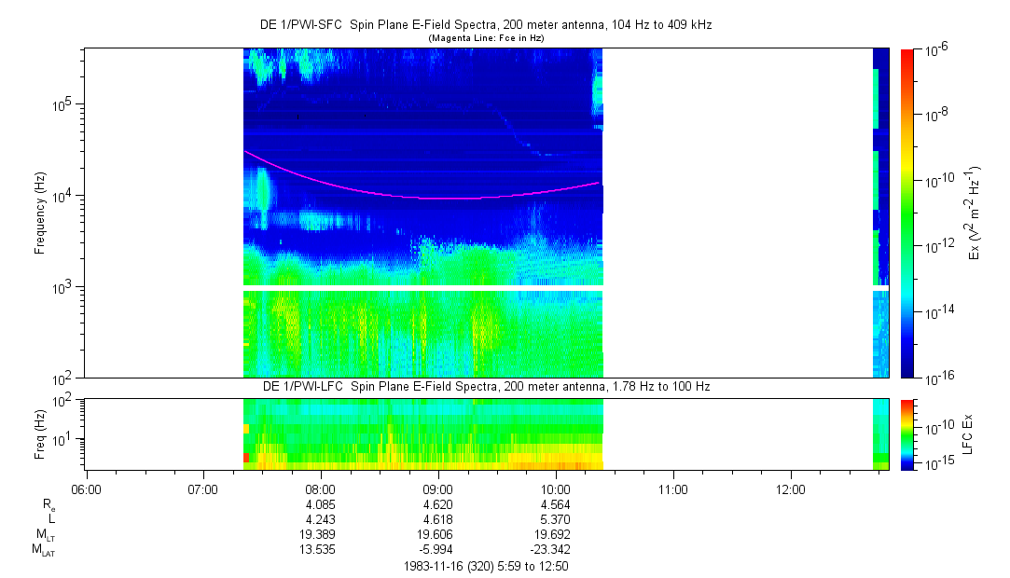This screenshot has height=578, width=1010.
Task: Click the DE 1/PWI-LFC panel title
Action: [x=484, y=386]
